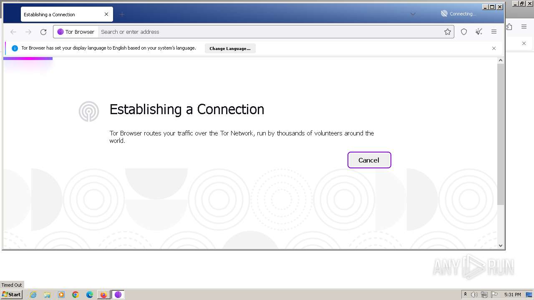Open the hamburger application menu
This screenshot has height=300, width=534.
[494, 32]
